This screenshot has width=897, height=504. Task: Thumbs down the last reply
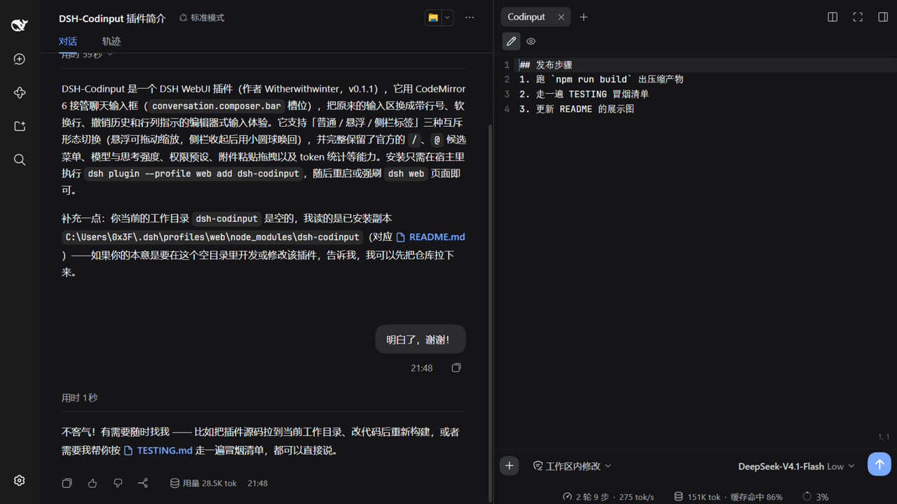click(118, 483)
